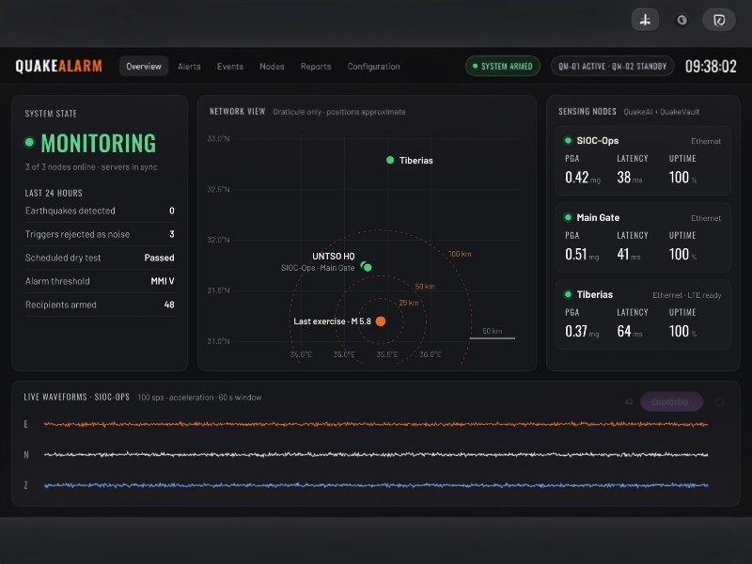Screen dimensions: 752x564
Task: Click the 100 km range ring label
Action: (x=460, y=254)
